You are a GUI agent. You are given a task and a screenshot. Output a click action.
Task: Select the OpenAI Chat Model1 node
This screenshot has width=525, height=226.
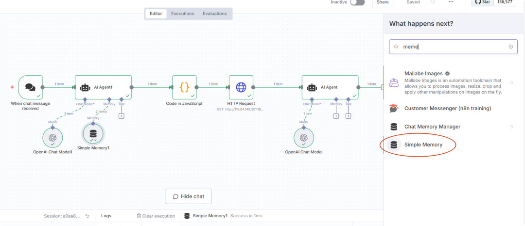pos(52,138)
